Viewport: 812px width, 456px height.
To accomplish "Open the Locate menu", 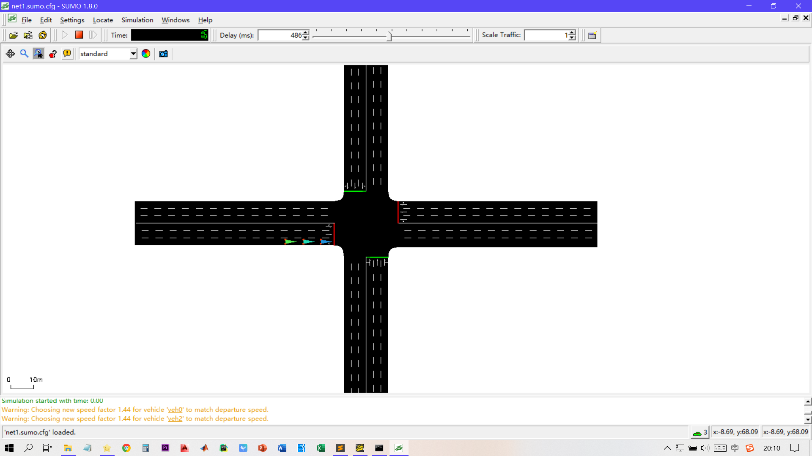I will tap(103, 20).
